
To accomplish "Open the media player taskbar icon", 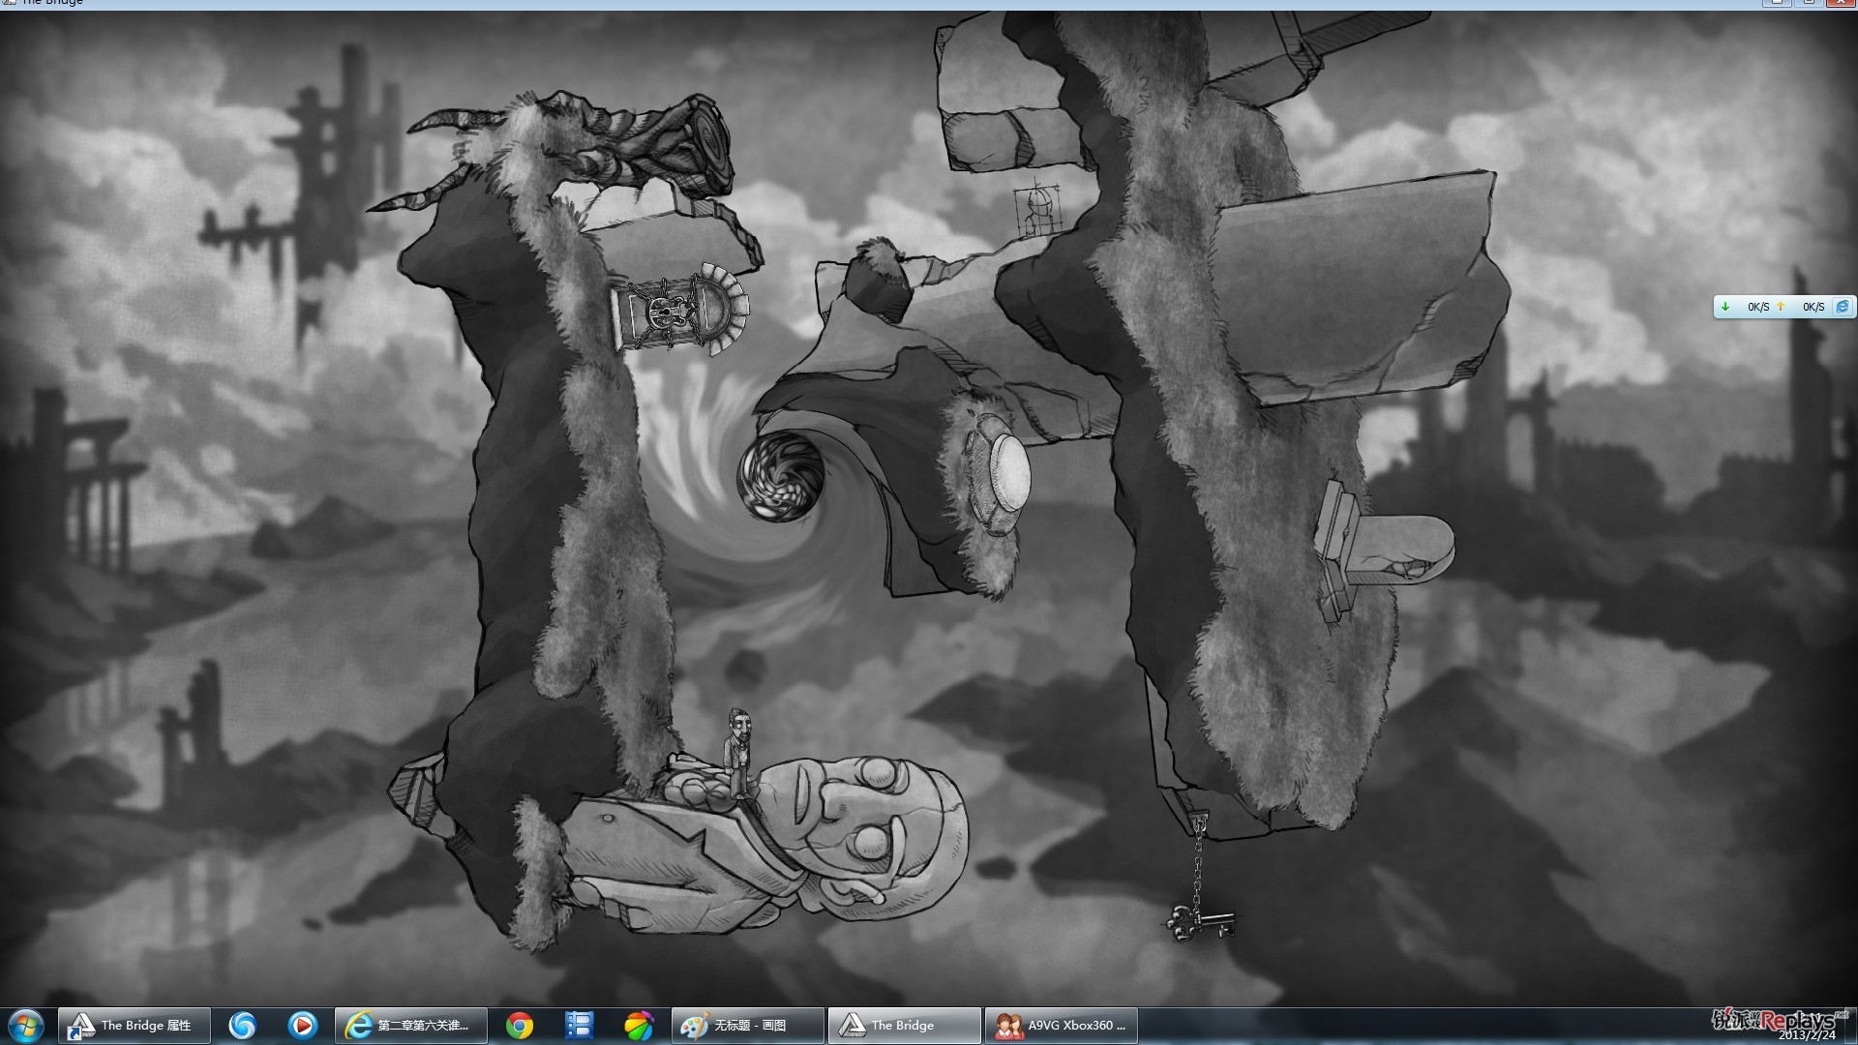I will coord(302,1026).
